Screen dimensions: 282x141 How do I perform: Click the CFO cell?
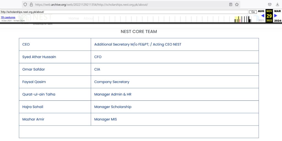175,57
